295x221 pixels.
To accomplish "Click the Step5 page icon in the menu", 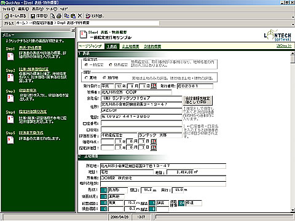I will tap(10, 140).
